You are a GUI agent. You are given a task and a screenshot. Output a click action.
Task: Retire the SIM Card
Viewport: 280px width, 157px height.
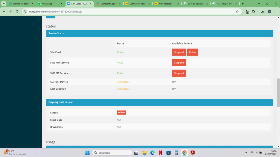coord(192,52)
